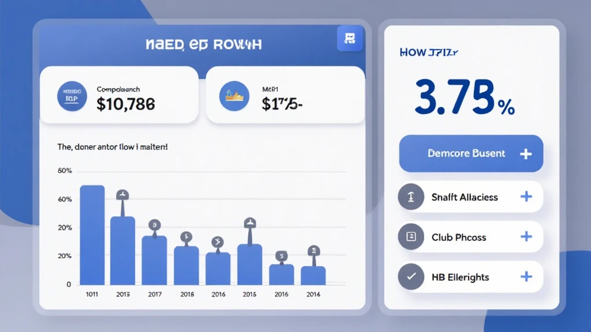
Task: Click the Shaflt Allaciess row icon
Action: [x=411, y=197]
